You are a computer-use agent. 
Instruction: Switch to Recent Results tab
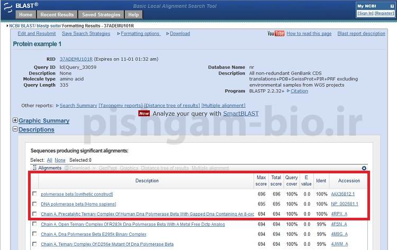pyautogui.click(x=57, y=15)
